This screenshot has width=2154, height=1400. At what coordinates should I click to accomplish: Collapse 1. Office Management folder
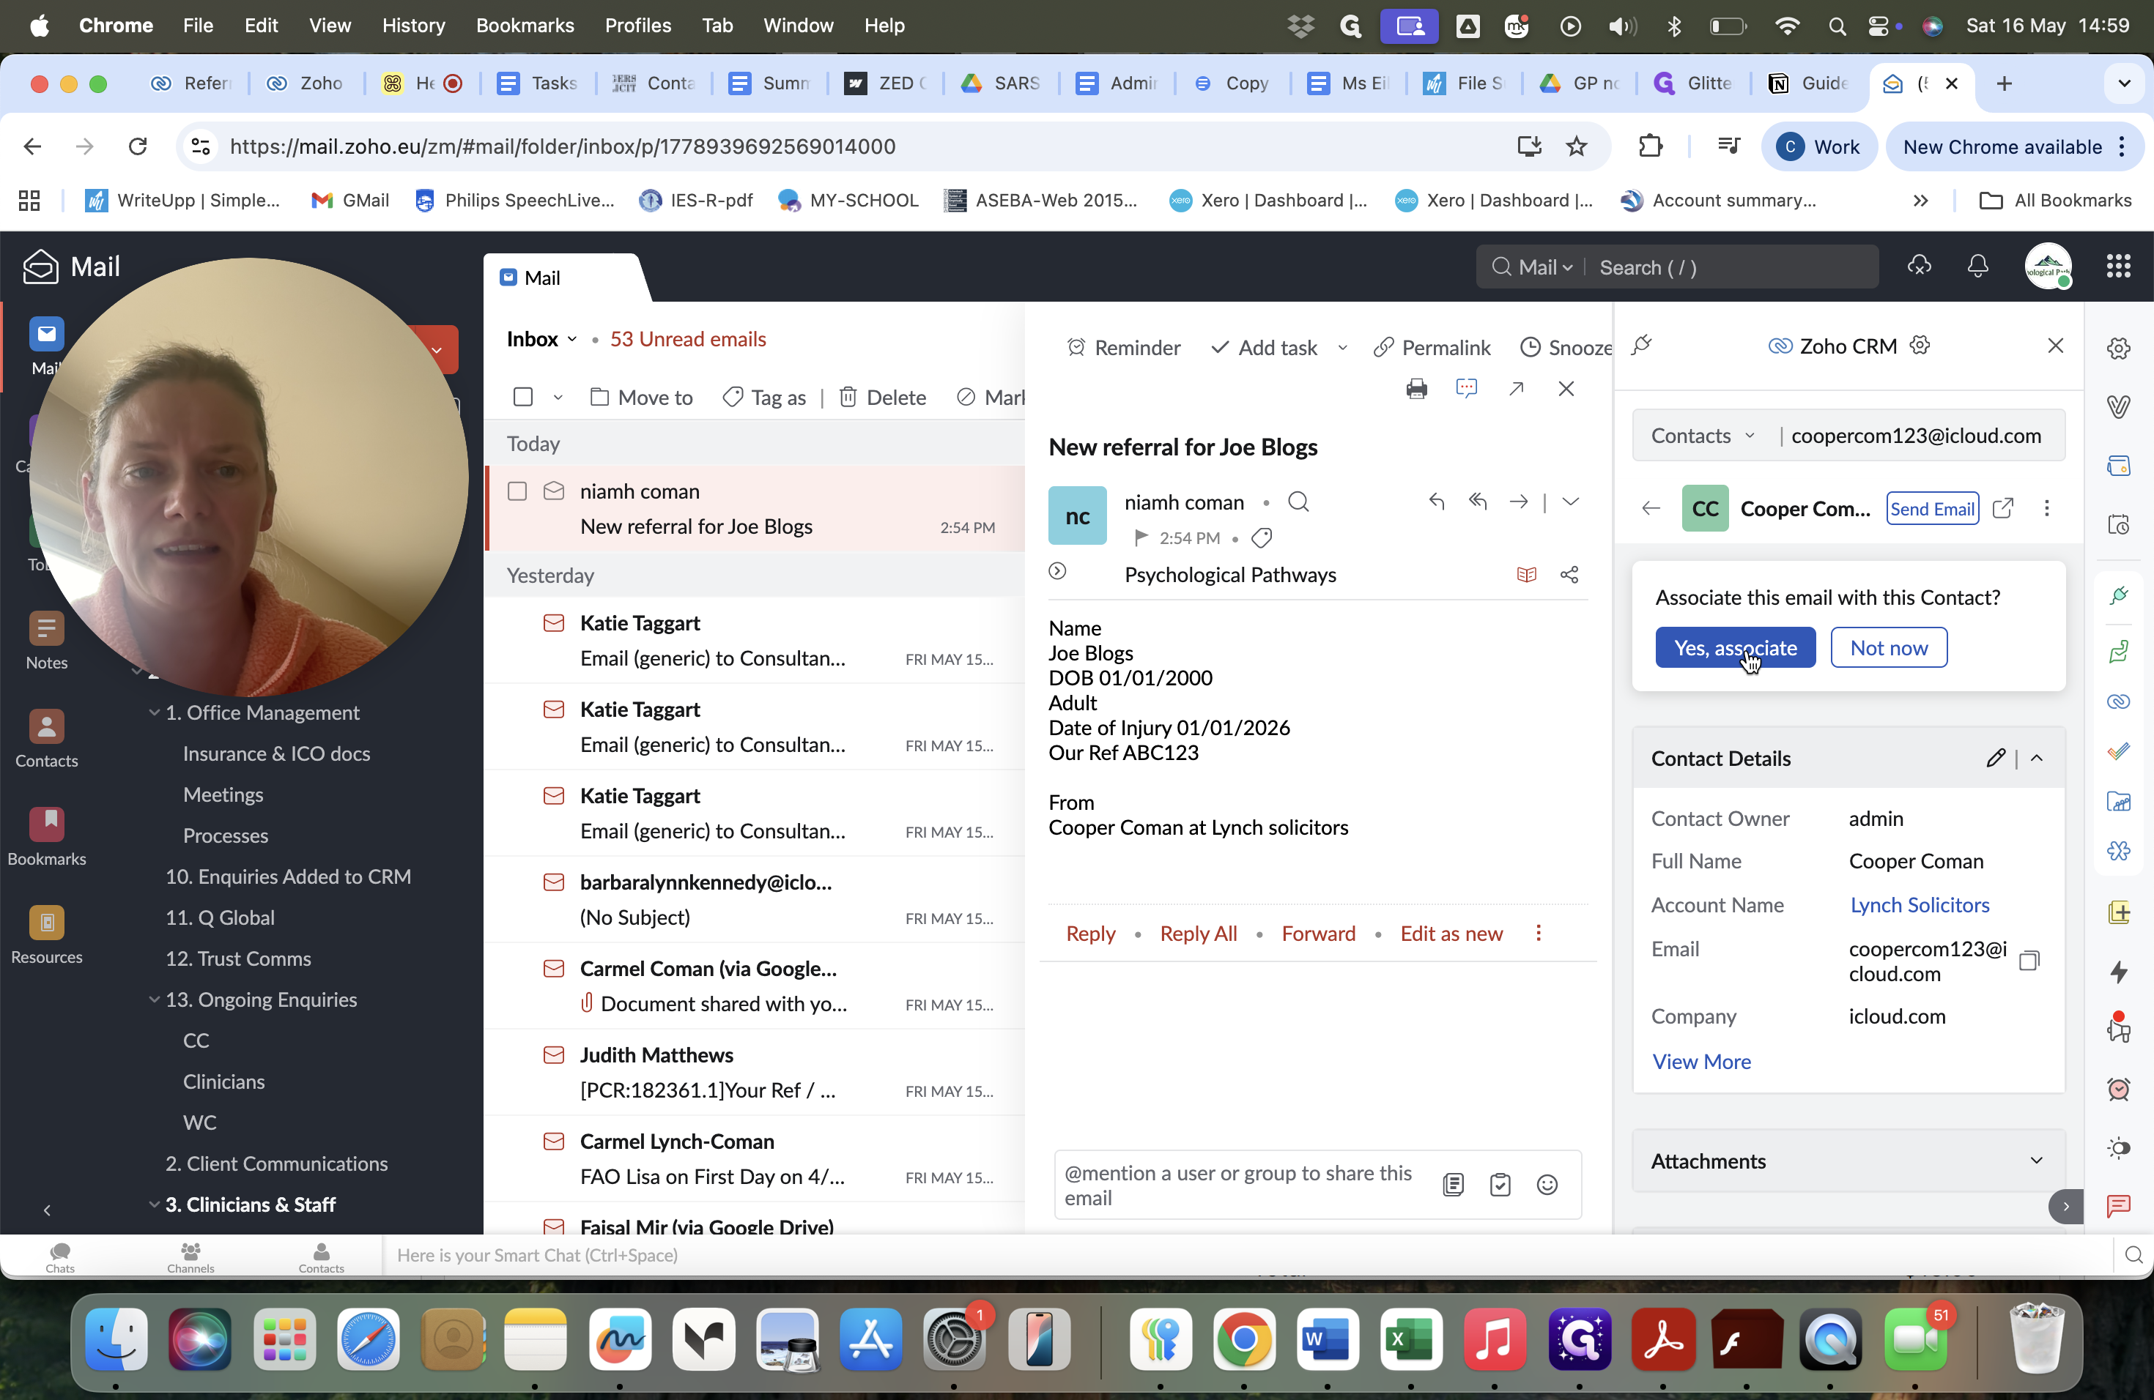pyautogui.click(x=154, y=712)
